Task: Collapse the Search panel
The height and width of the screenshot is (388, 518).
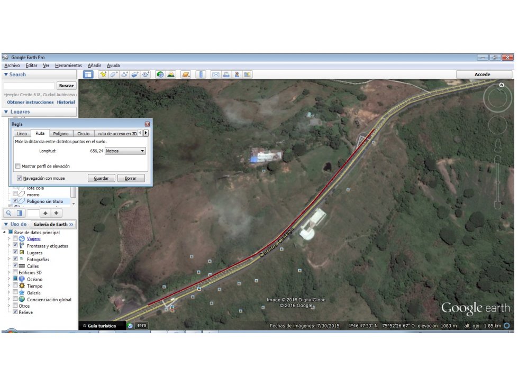Action: coord(6,75)
